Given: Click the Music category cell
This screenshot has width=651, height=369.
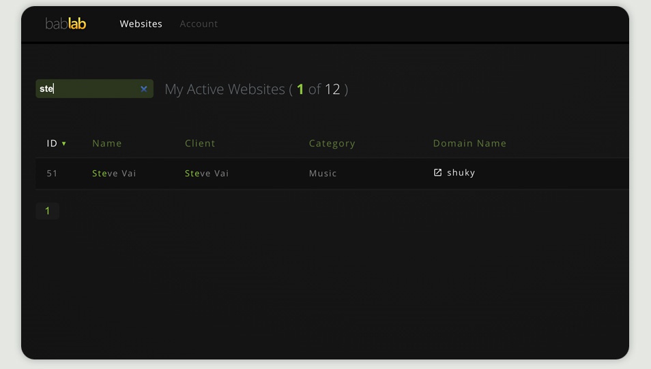Looking at the screenshot, I should (x=323, y=174).
